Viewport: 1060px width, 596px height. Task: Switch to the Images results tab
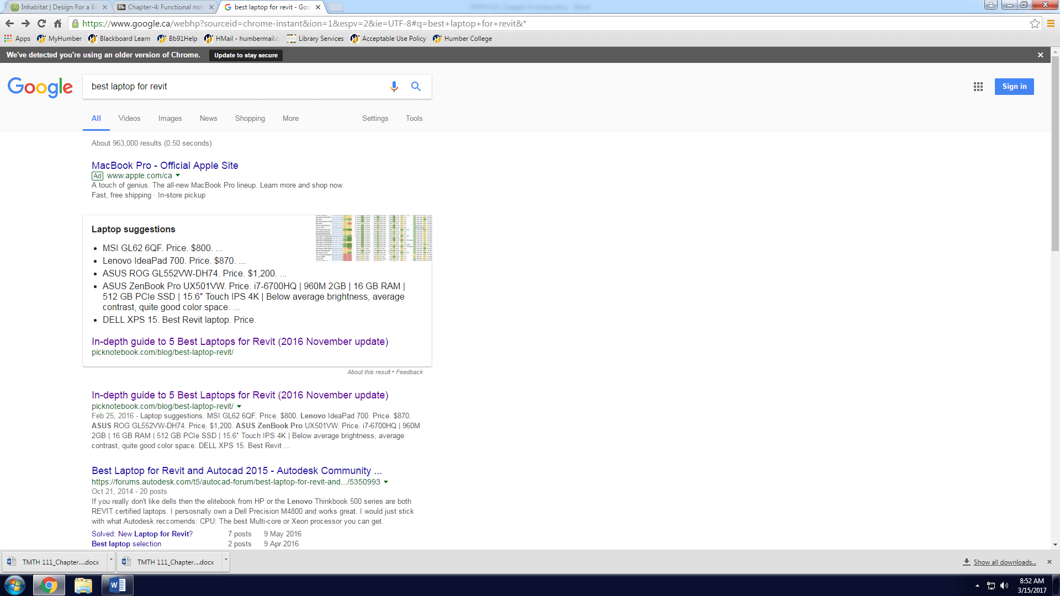click(x=169, y=119)
